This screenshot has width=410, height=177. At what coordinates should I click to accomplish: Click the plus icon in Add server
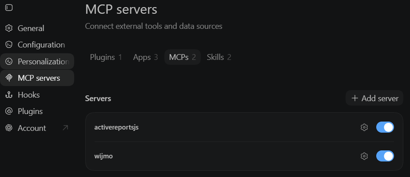pyautogui.click(x=354, y=98)
